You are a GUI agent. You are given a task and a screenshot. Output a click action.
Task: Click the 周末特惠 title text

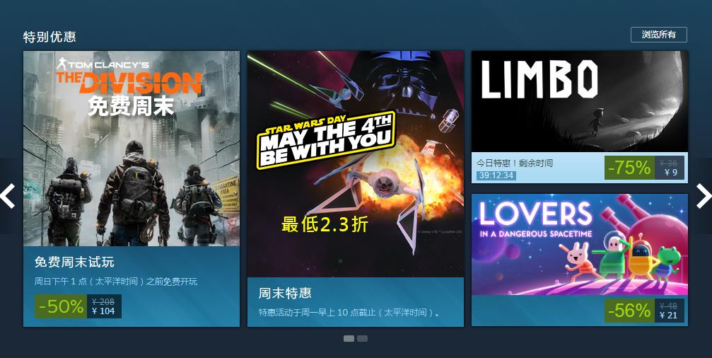pos(285,293)
